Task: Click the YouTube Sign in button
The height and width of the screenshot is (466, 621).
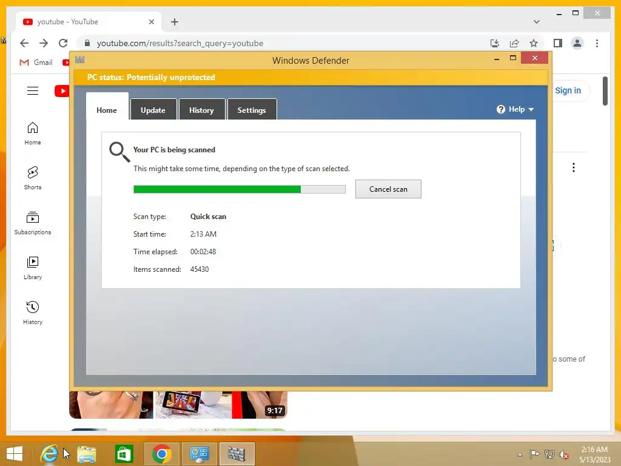Action: coord(568,90)
